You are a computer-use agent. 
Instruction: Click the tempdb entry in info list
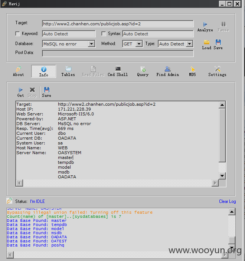pos(66,162)
